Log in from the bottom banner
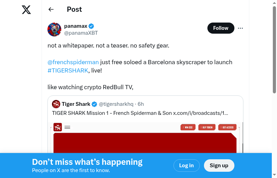The width and height of the screenshot is (277, 178). tap(186, 166)
